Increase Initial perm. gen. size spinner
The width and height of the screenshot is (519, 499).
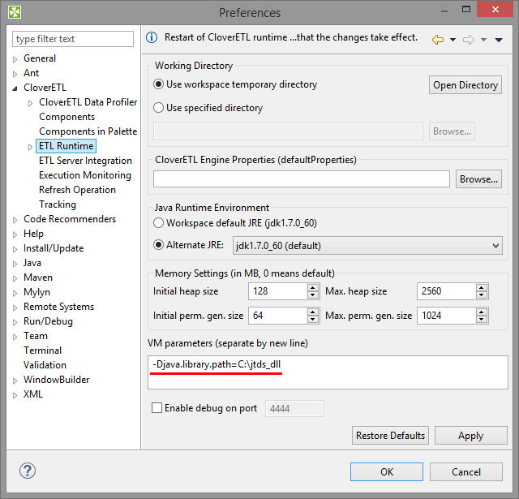click(x=313, y=312)
